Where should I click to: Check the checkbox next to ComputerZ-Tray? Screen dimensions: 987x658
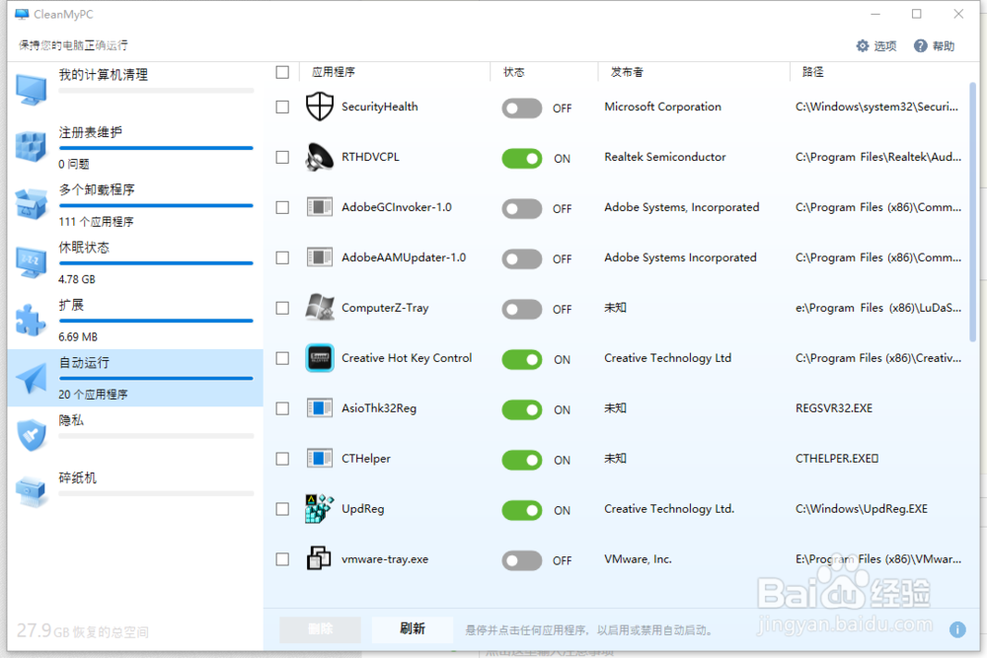283,309
